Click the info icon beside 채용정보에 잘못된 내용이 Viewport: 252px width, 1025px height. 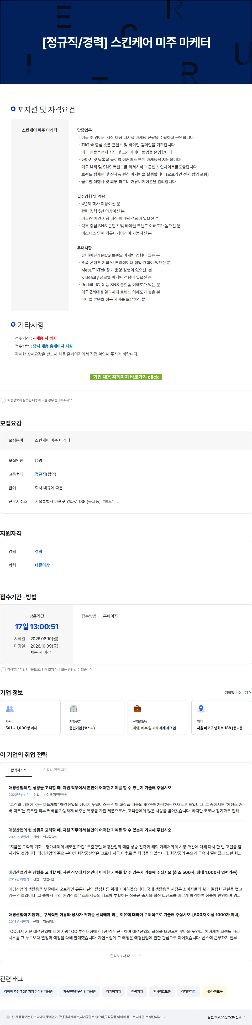point(3,400)
